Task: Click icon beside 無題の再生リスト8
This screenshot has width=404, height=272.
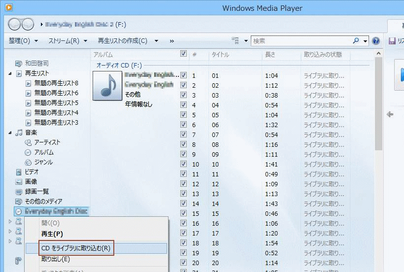Action: pos(28,83)
